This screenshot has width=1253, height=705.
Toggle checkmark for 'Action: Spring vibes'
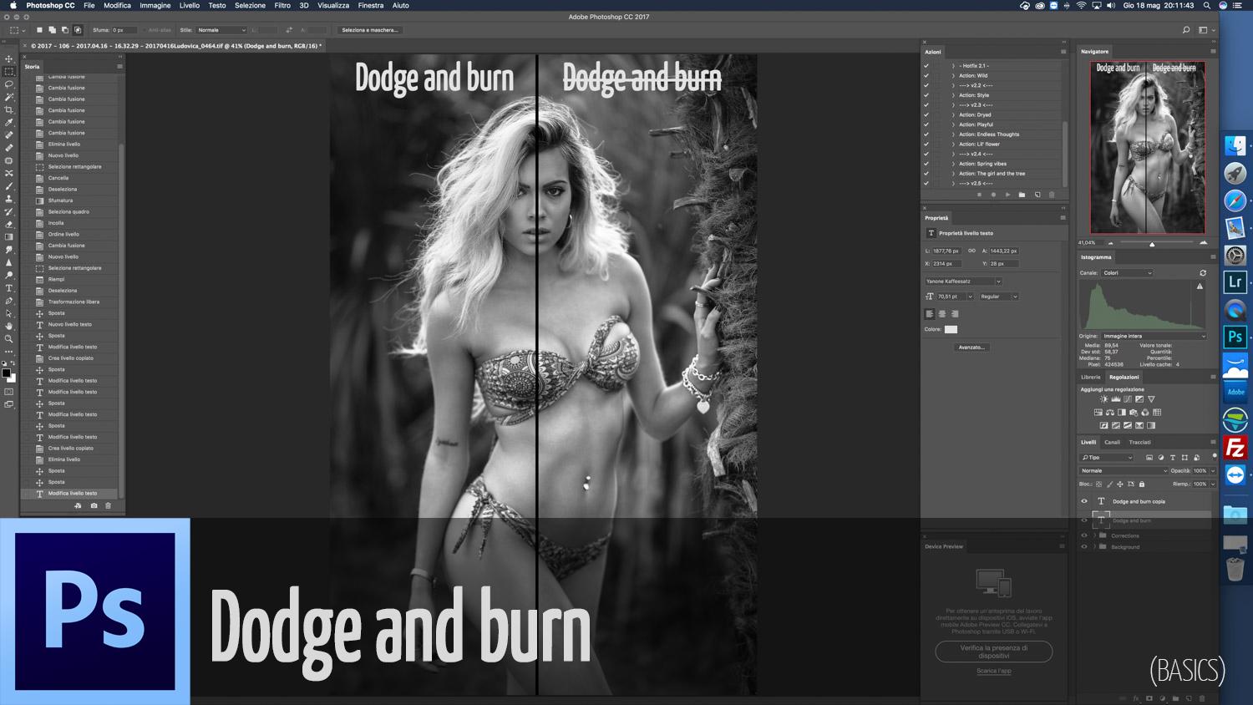926,164
